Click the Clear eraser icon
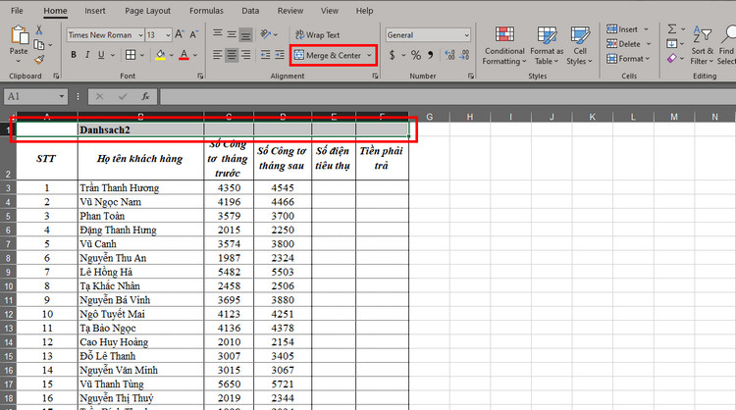Image resolution: width=736 pixels, height=410 pixels. point(672,58)
